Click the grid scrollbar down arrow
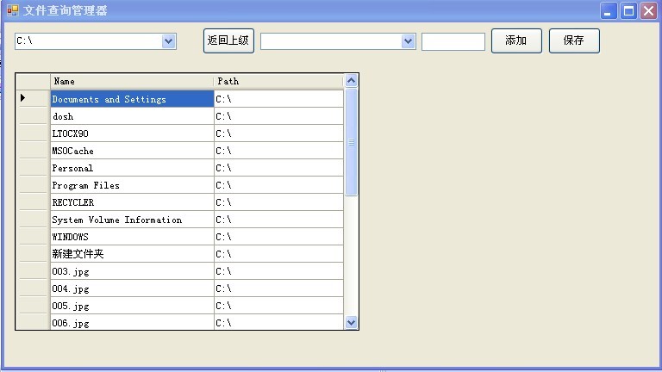Viewport: 662px width, 372px height. pos(351,323)
